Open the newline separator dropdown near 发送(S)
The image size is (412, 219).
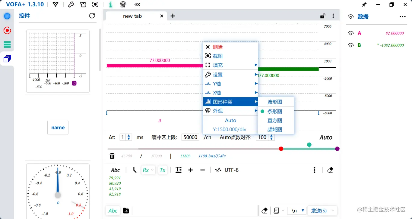[x=297, y=211]
